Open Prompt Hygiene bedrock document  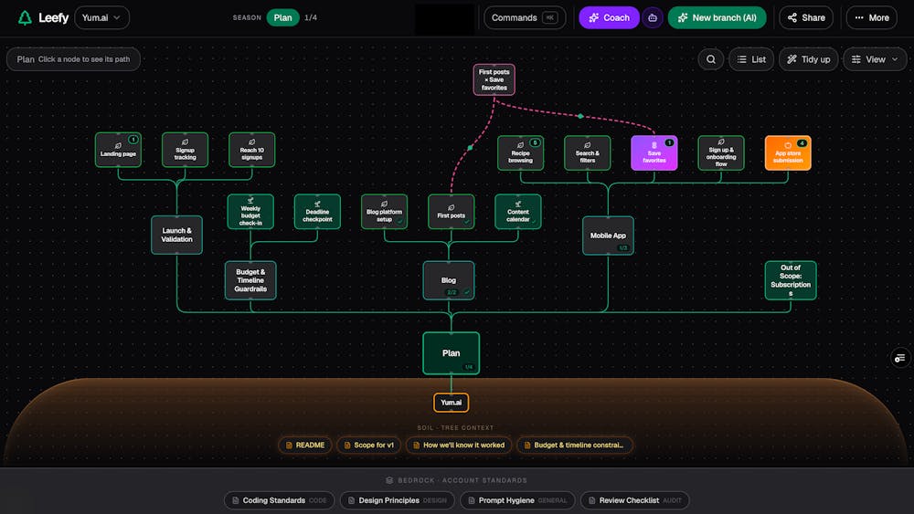tap(517, 500)
